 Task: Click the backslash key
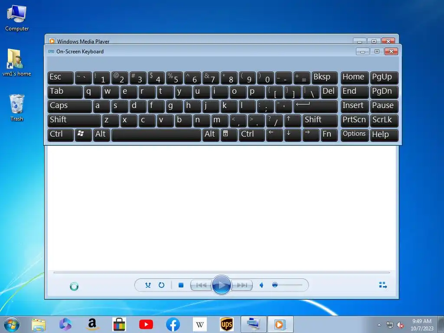pyautogui.click(x=310, y=92)
